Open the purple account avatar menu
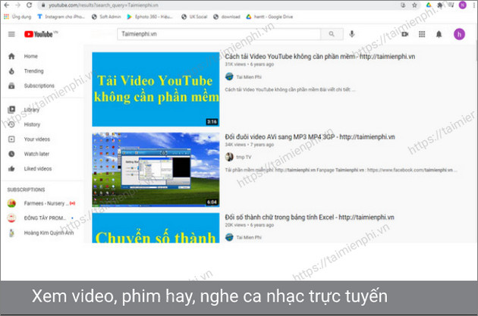This screenshot has width=478, height=316. point(459,34)
